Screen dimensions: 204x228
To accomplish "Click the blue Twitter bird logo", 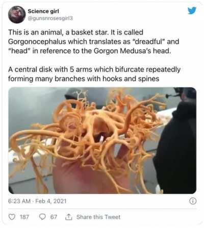I will click(192, 11).
